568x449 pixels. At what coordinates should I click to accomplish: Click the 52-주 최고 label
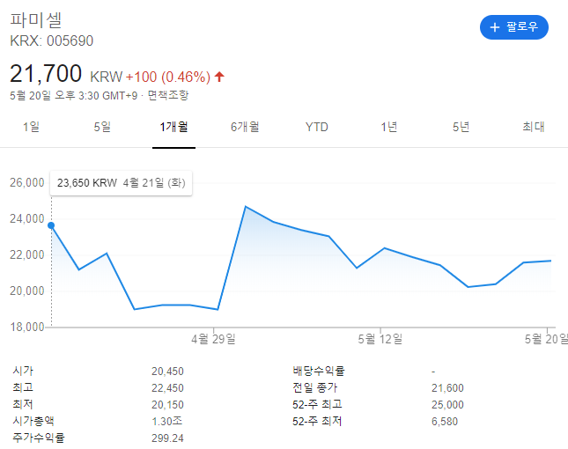(x=317, y=404)
